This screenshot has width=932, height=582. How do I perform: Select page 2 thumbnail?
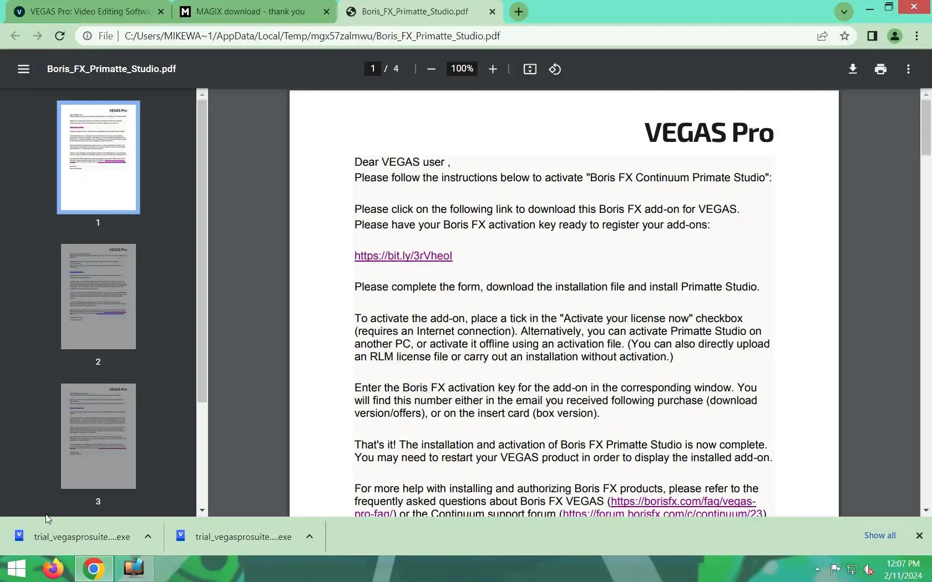98,297
